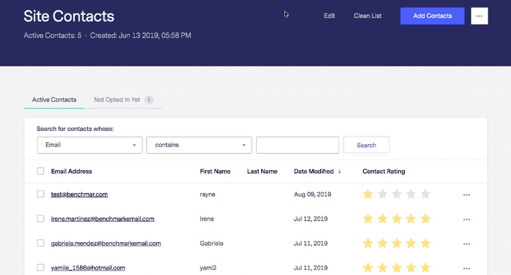Screen dimensions: 511x275
Task: Click the fourth star in Gabriela's rating
Action: tap(411, 243)
